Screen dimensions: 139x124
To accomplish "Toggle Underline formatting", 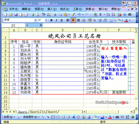I will tap(61, 20).
